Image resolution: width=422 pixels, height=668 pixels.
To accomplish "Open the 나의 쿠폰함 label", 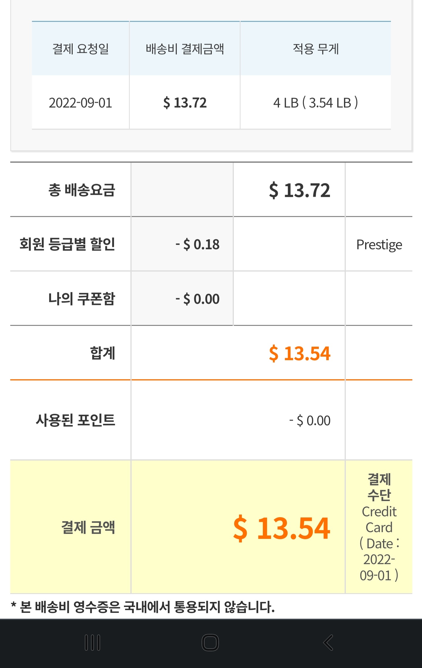I will (82, 299).
